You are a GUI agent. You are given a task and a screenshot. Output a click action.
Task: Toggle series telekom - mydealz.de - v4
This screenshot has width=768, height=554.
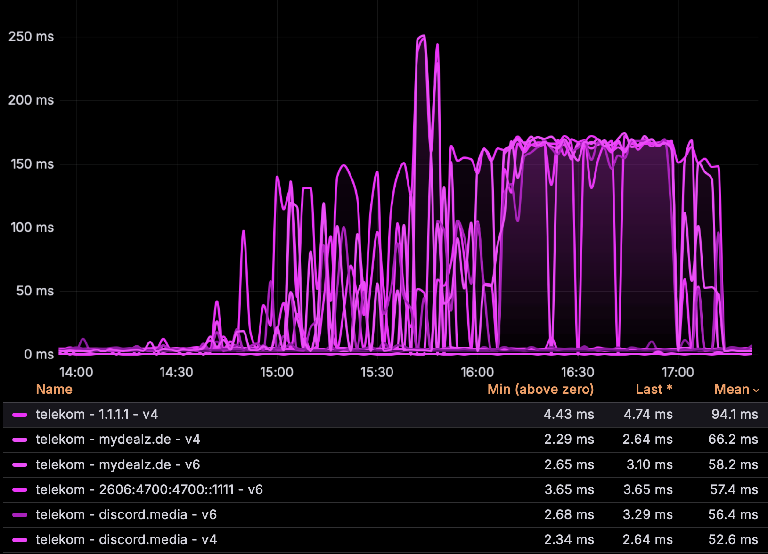point(118,440)
